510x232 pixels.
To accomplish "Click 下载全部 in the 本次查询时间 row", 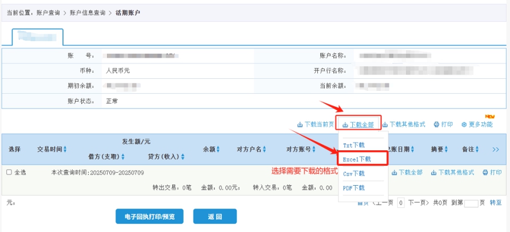I will 407,173.
